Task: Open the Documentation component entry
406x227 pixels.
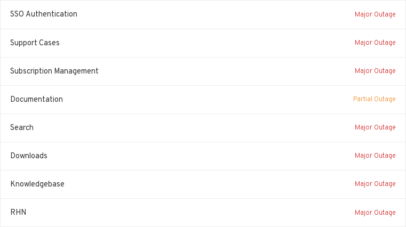Action: tap(36, 99)
